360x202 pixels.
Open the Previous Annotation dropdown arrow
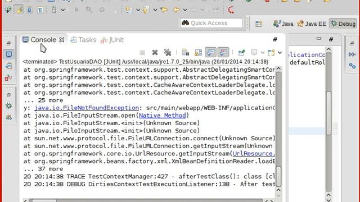click(x=155, y=10)
